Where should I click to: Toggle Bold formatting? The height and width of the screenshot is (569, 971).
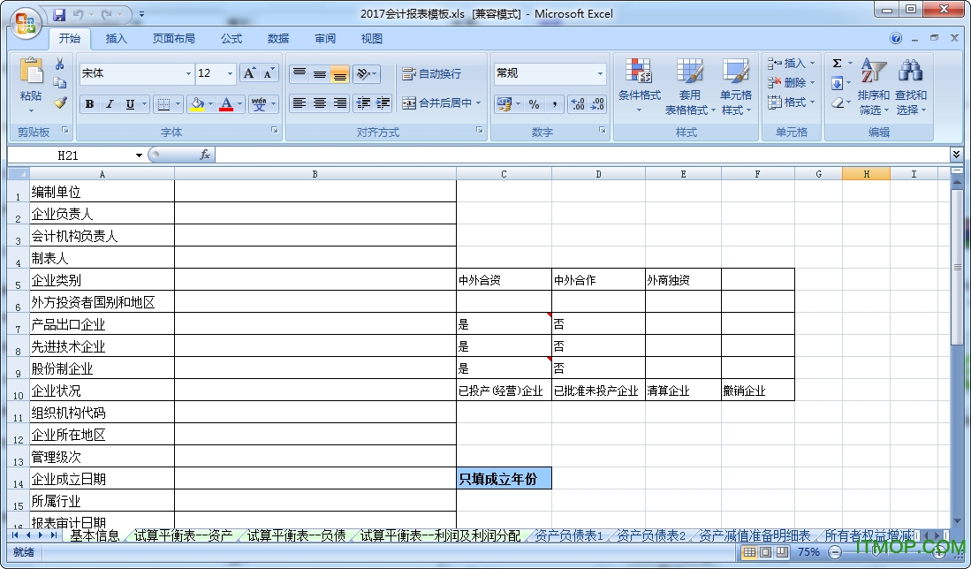click(x=89, y=104)
